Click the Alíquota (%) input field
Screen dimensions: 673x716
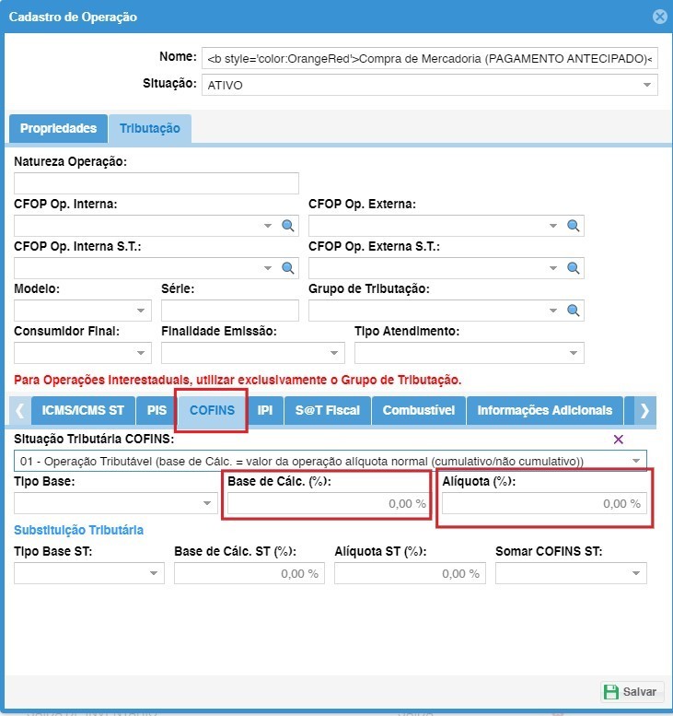coord(543,504)
